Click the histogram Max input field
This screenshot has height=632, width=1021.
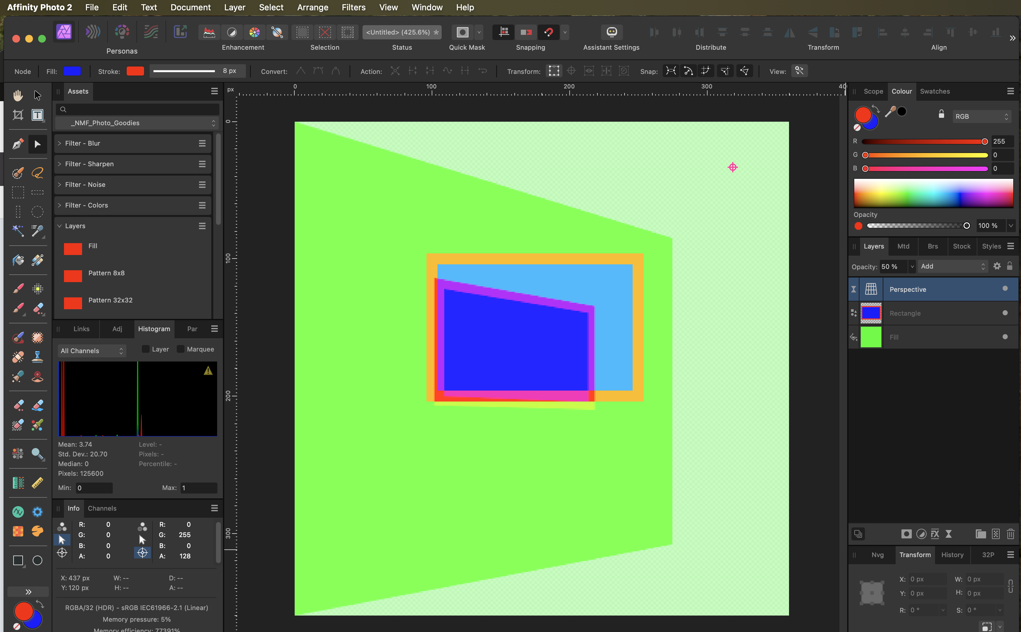[199, 488]
